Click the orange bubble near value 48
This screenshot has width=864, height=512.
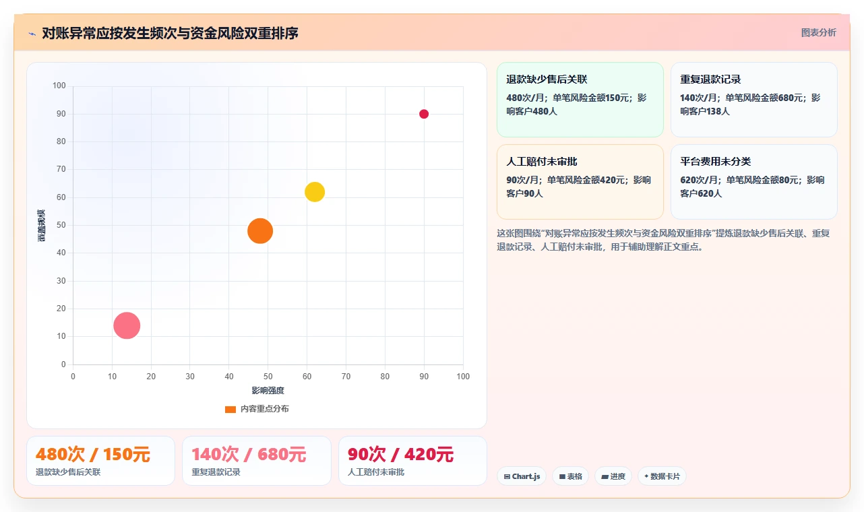(260, 231)
